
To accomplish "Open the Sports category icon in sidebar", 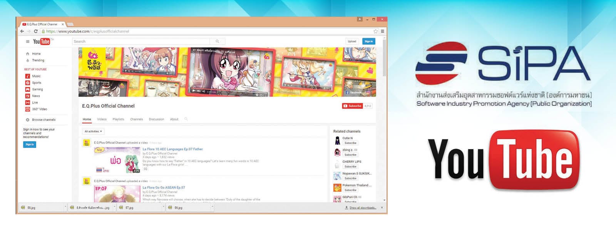I will point(28,83).
